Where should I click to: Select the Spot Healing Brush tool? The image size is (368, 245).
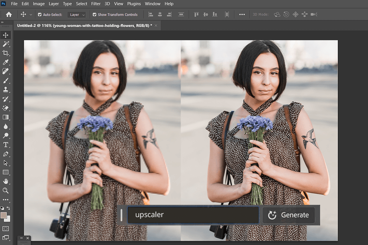(x=6, y=71)
